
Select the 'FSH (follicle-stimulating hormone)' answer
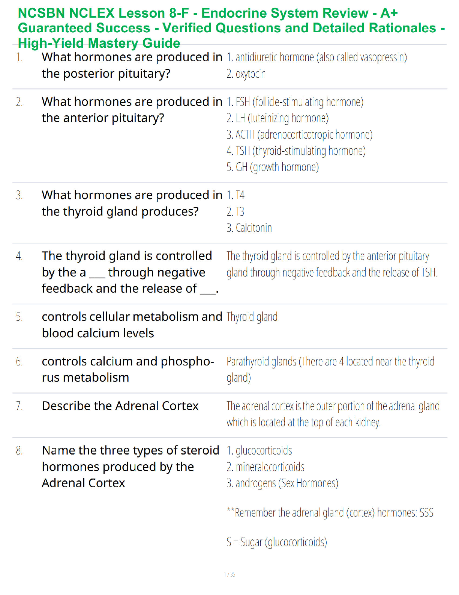(x=295, y=102)
